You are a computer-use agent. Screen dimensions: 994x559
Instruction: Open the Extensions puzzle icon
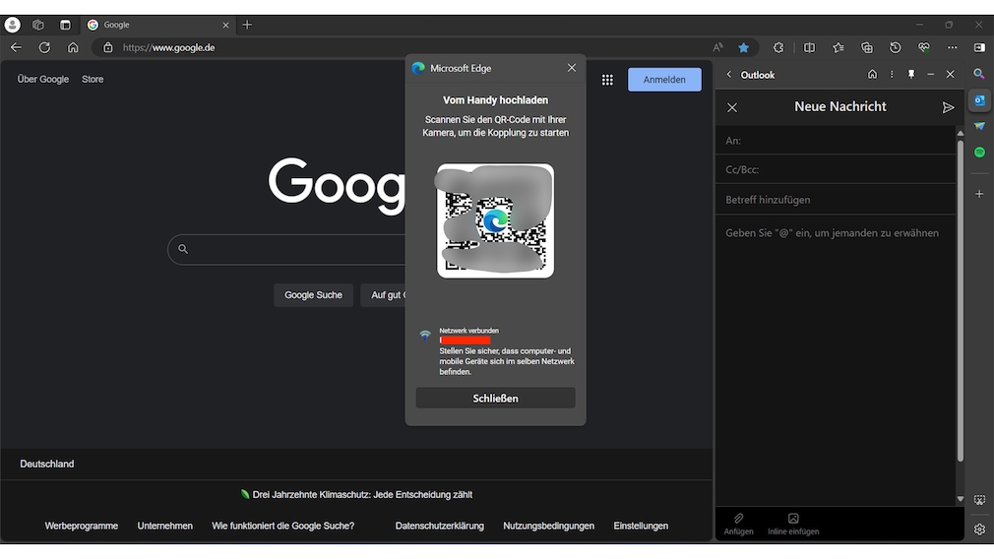click(x=777, y=47)
